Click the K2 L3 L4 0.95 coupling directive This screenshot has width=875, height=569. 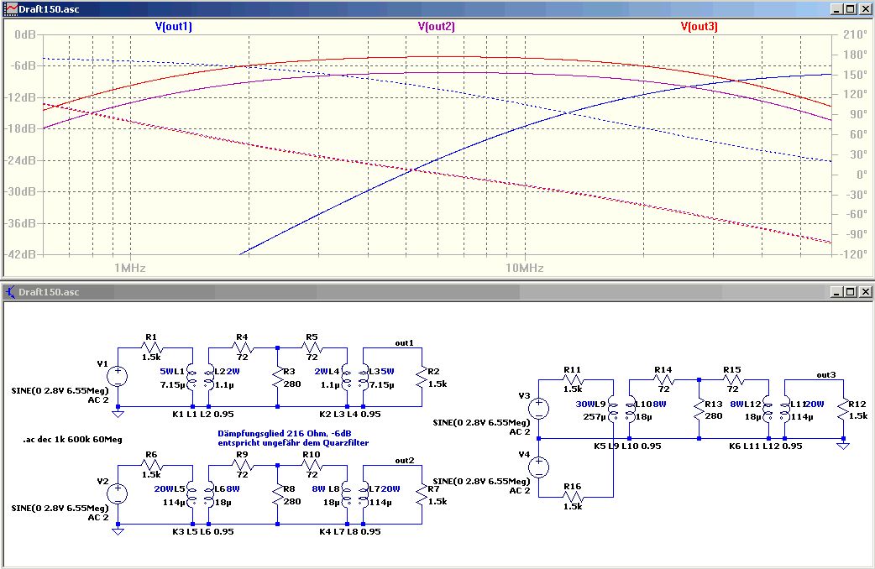click(x=350, y=414)
